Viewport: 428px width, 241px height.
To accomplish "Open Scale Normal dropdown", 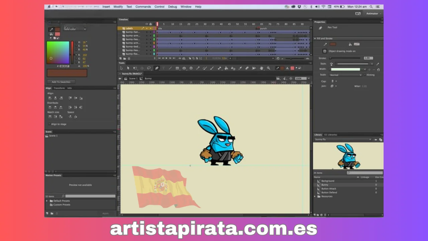I will (346, 75).
